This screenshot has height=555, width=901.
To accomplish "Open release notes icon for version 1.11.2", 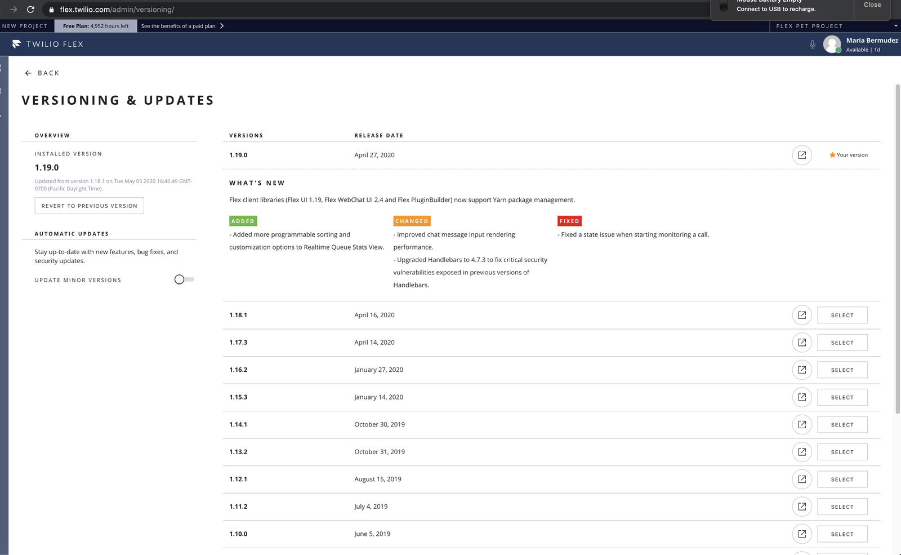I will pos(802,507).
